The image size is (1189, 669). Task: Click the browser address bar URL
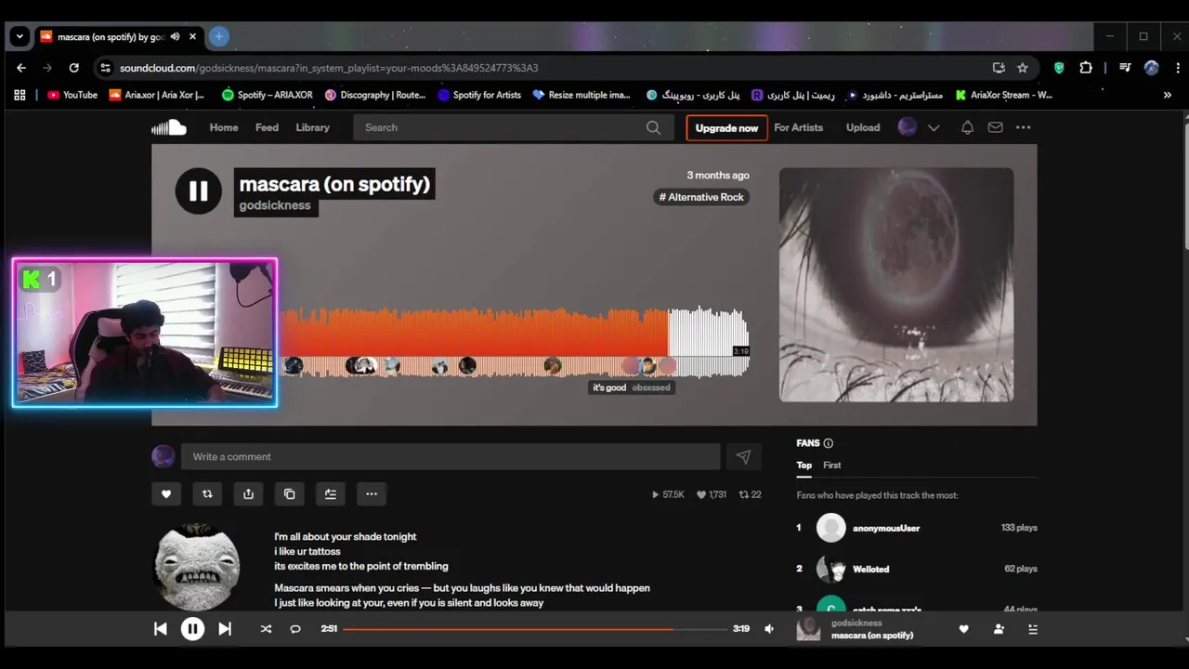(329, 68)
